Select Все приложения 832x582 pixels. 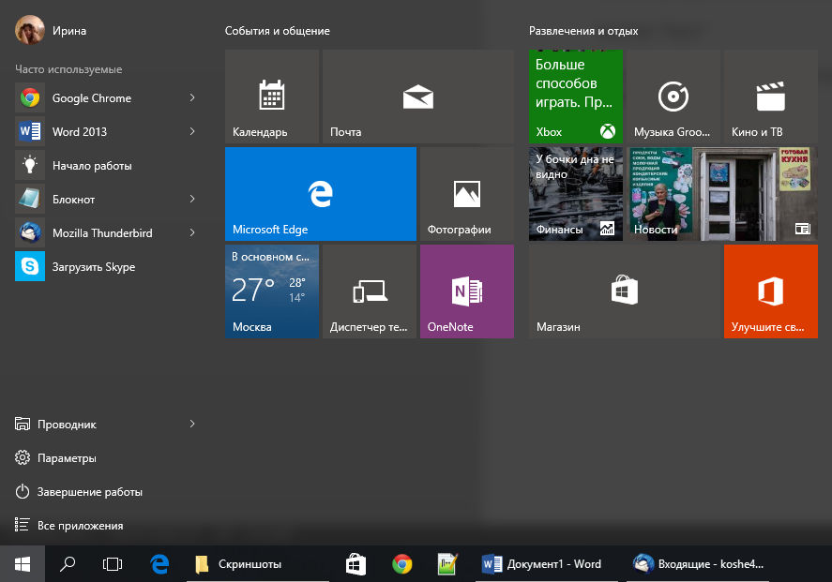pos(80,526)
